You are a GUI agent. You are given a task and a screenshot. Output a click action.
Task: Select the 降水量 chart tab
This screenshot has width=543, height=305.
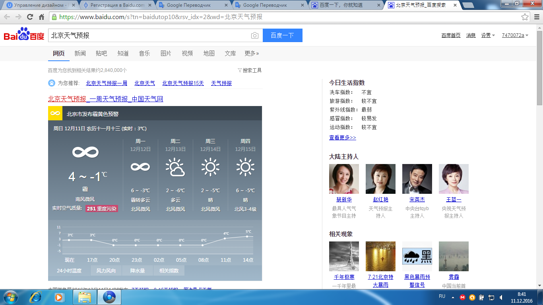coord(138,271)
